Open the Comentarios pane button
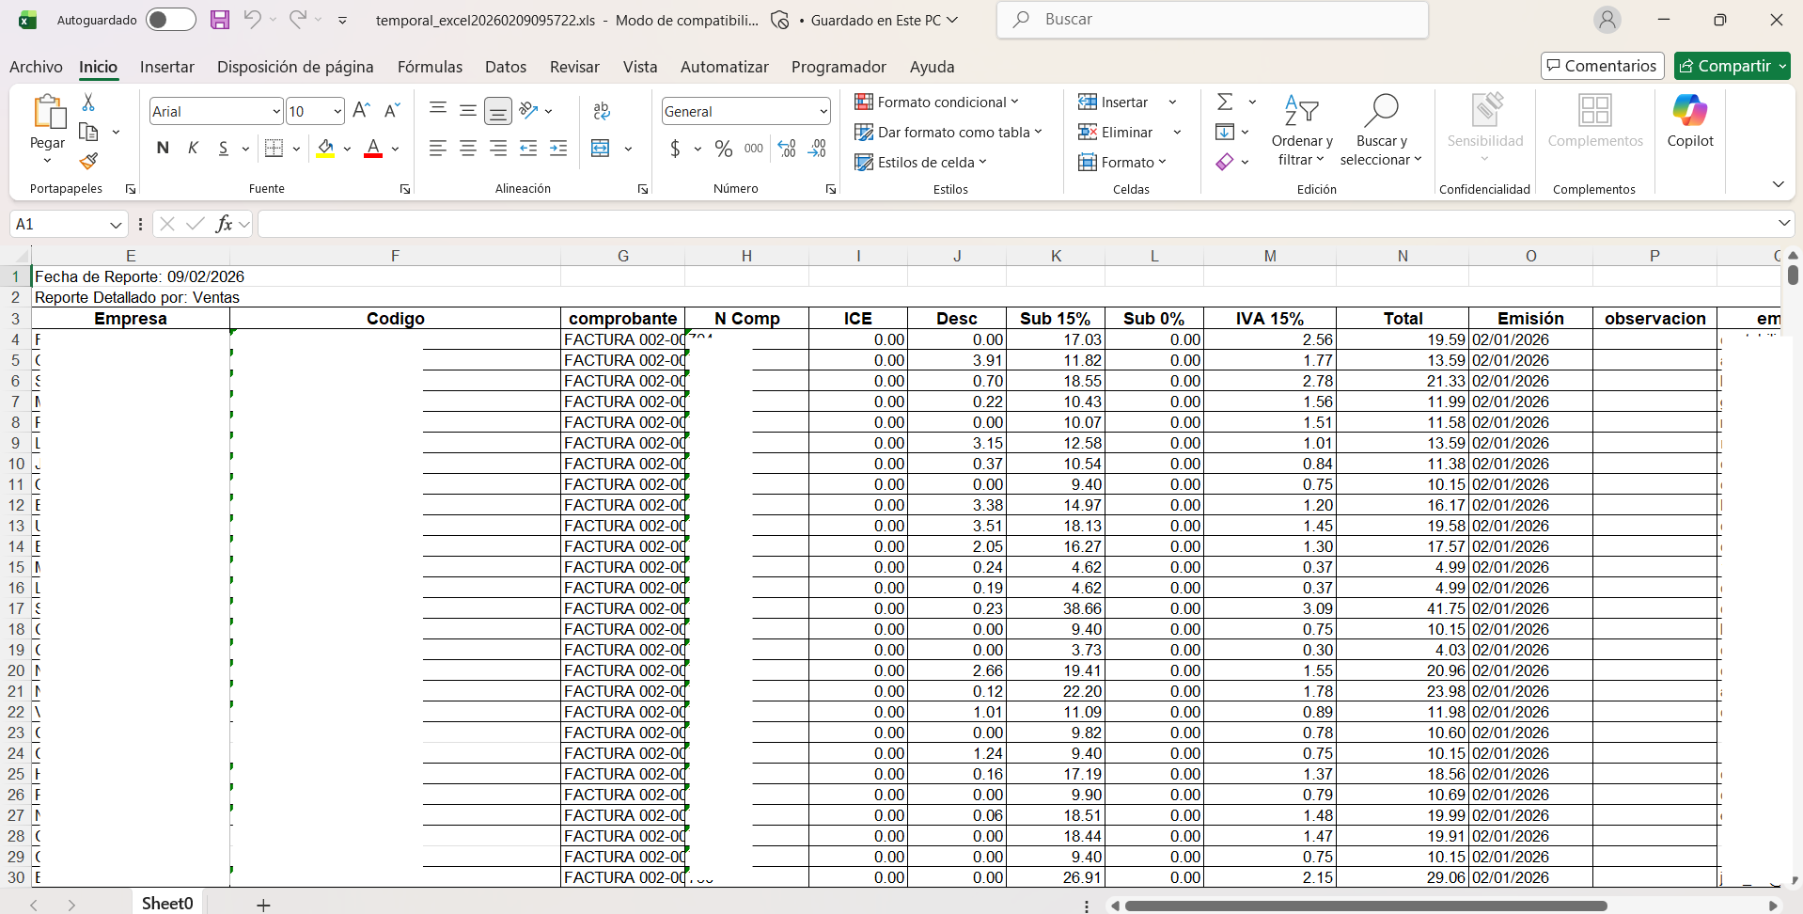The width and height of the screenshot is (1803, 914). 1602,66
